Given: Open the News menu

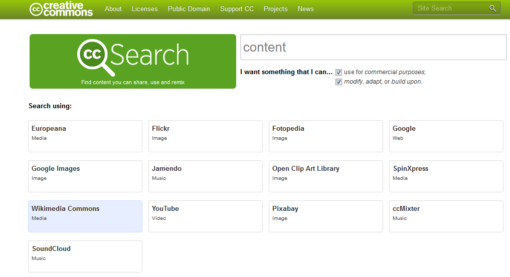Looking at the screenshot, I should click(x=306, y=9).
